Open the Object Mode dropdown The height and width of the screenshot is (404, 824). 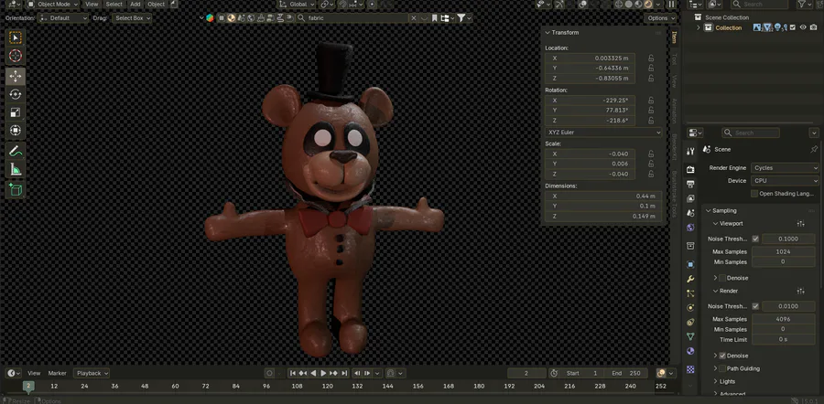tap(52, 5)
